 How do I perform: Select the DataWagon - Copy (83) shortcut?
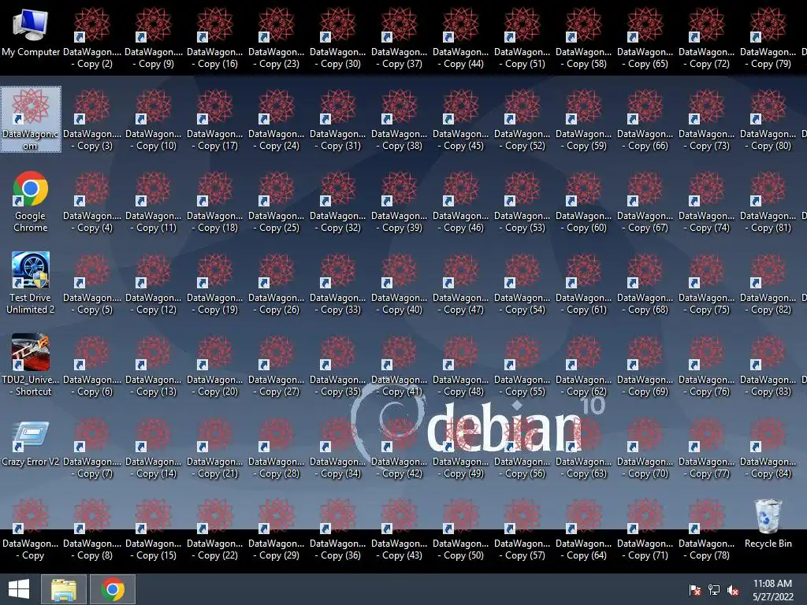768,366
